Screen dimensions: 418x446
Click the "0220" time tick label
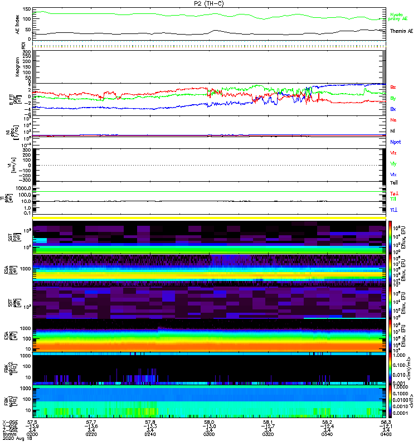click(x=91, y=434)
